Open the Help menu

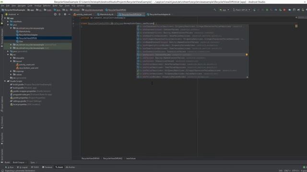88,6
